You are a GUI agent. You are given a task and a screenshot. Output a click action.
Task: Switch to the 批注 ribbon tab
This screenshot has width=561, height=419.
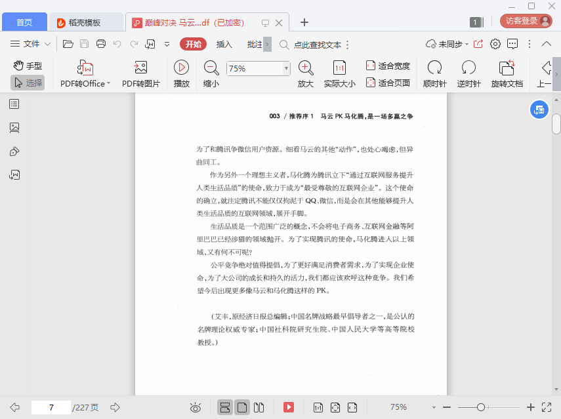coord(255,45)
